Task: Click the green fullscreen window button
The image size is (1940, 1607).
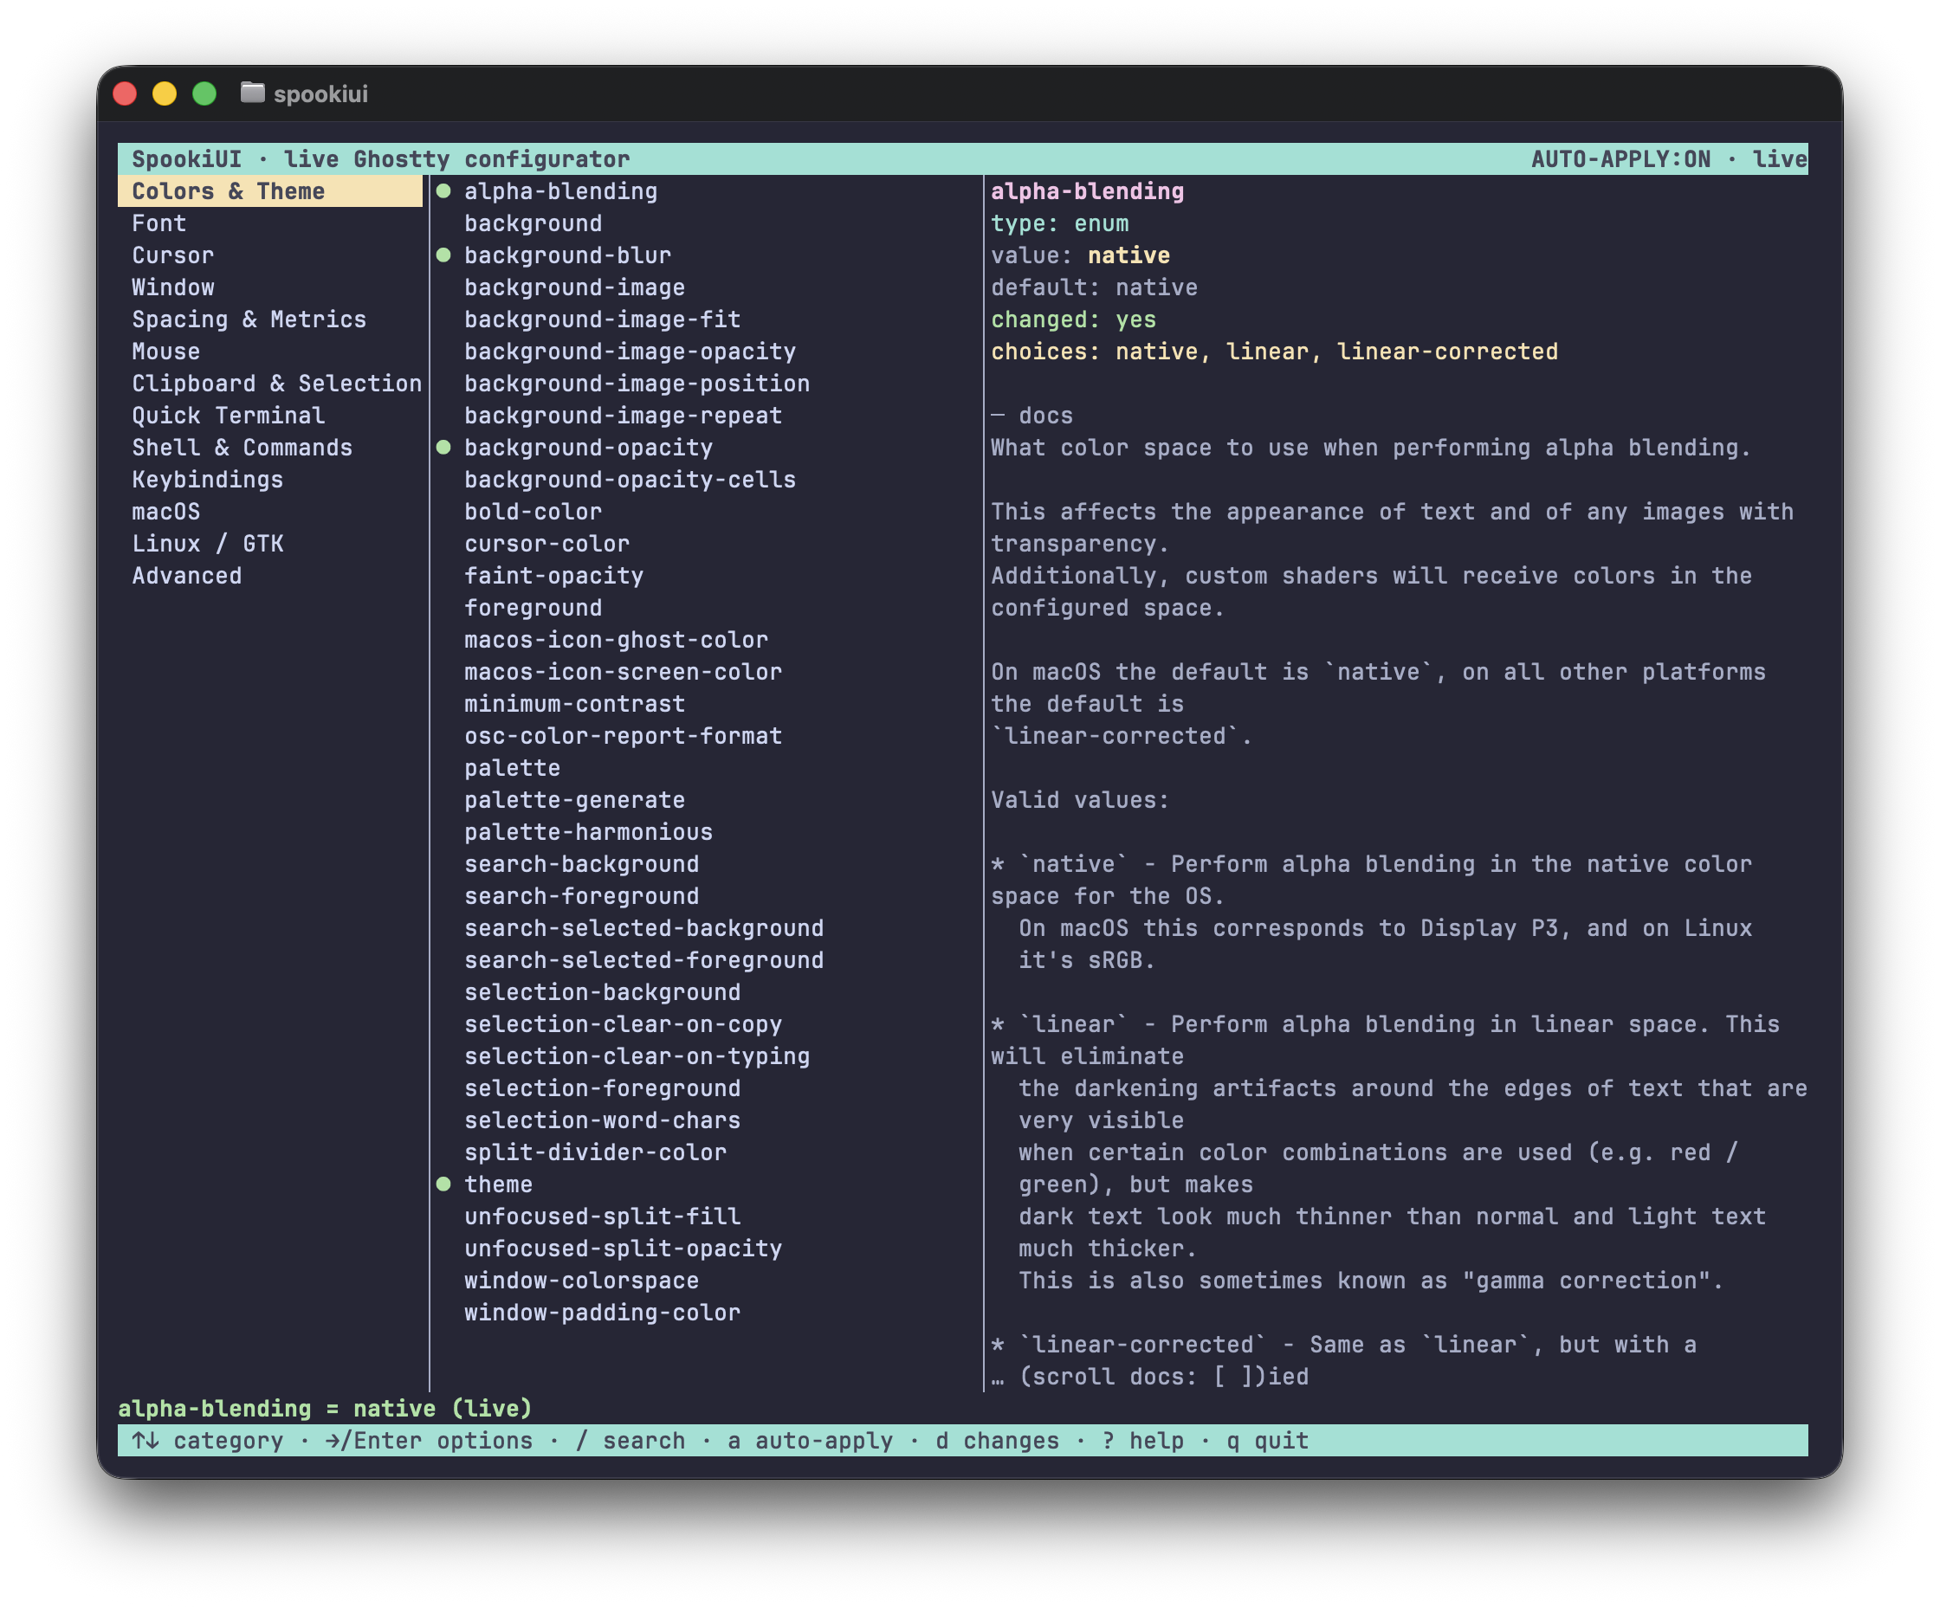Action: tap(204, 94)
